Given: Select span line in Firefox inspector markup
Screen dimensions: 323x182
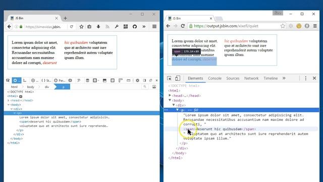Looking at the screenshot, I should click(50, 121).
